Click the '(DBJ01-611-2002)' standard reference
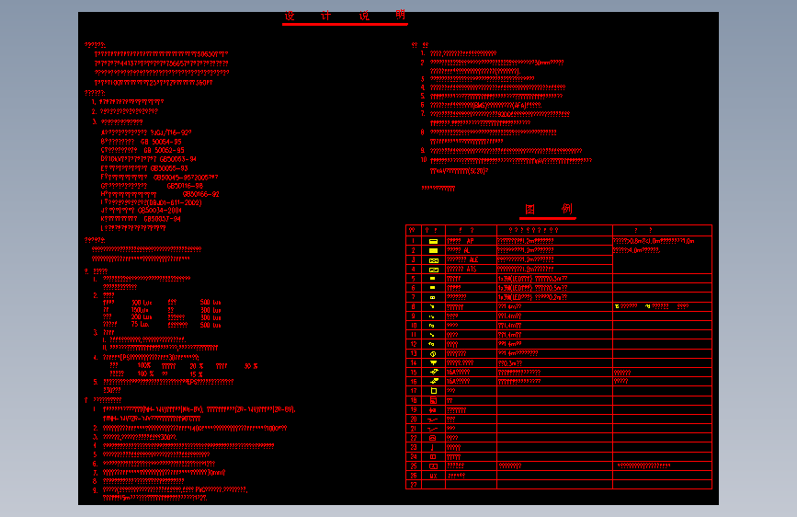 tap(174, 202)
